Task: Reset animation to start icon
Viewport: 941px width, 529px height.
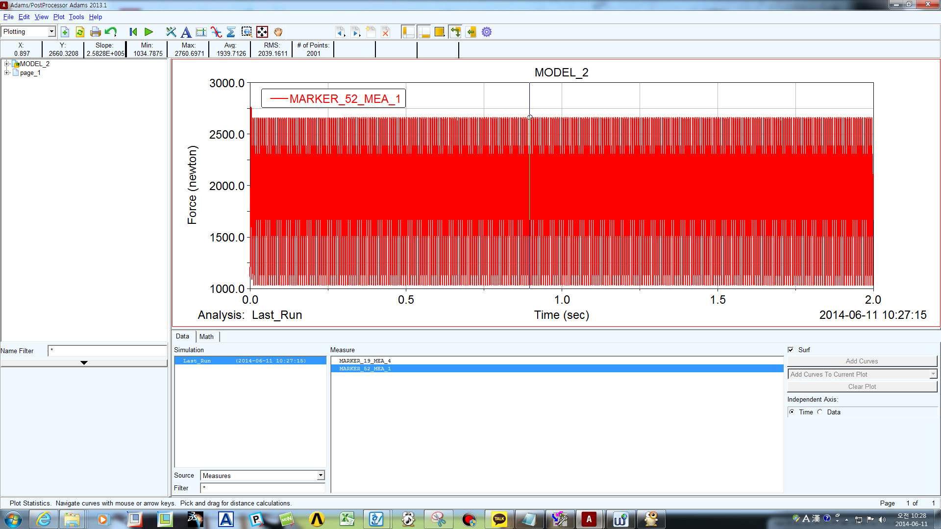Action: coord(133,32)
